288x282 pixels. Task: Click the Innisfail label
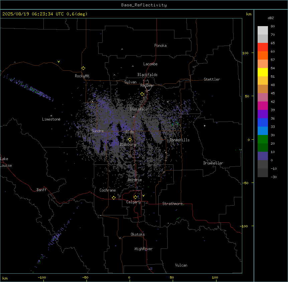pyautogui.click(x=139, y=109)
